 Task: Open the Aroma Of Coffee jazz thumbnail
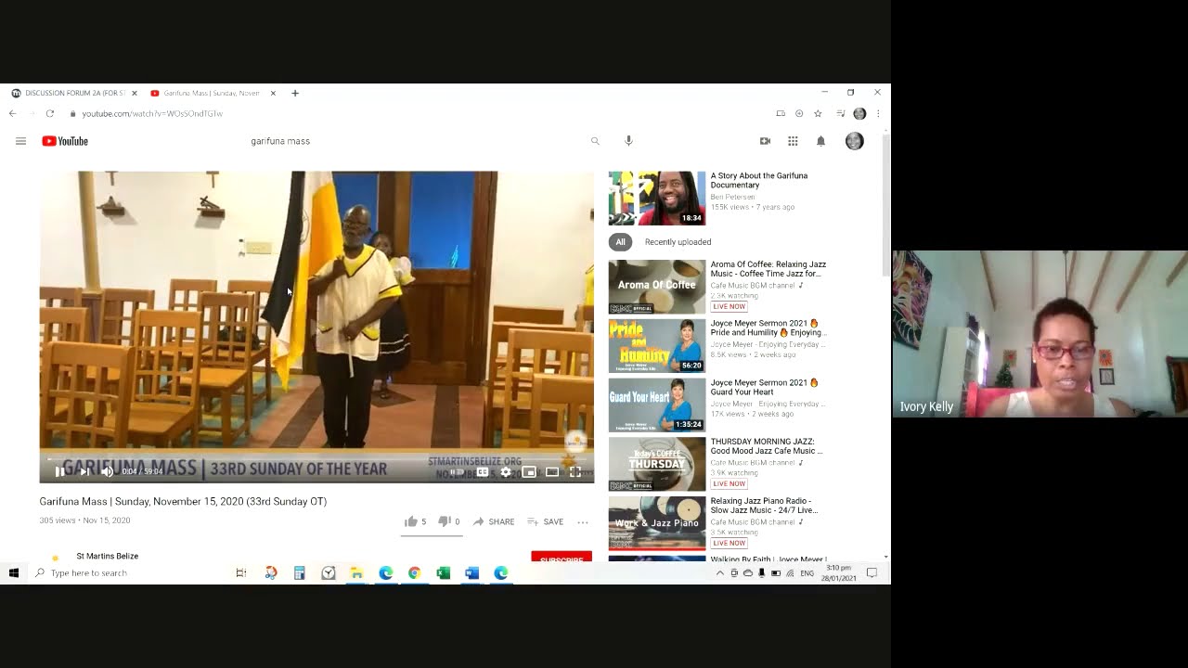coord(657,287)
